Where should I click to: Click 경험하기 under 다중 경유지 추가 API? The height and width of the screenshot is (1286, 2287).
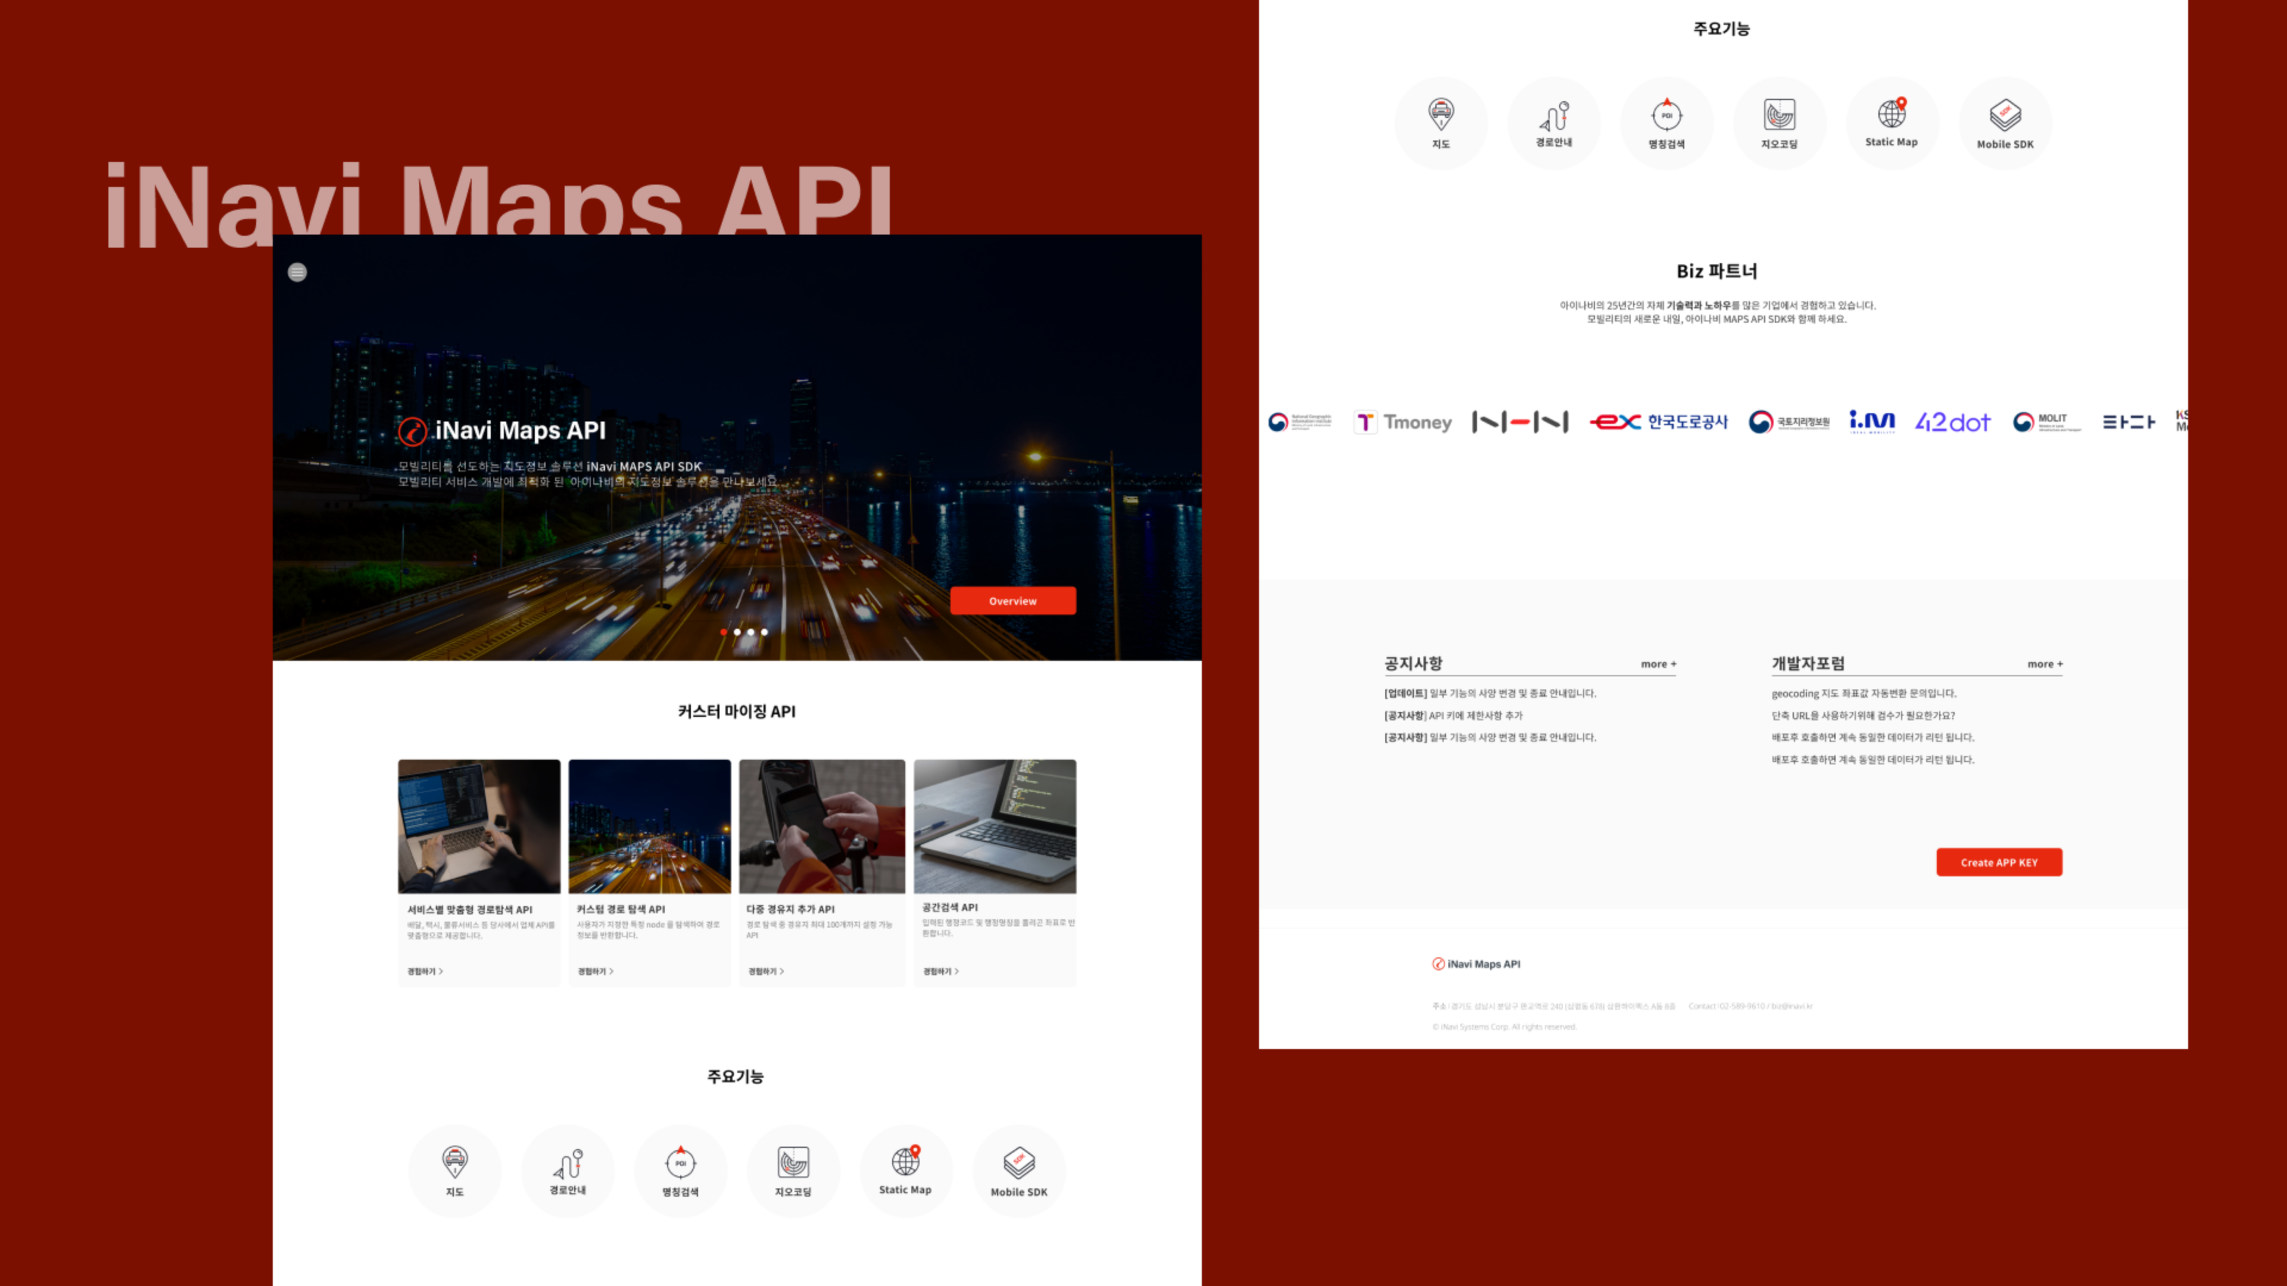click(x=766, y=971)
